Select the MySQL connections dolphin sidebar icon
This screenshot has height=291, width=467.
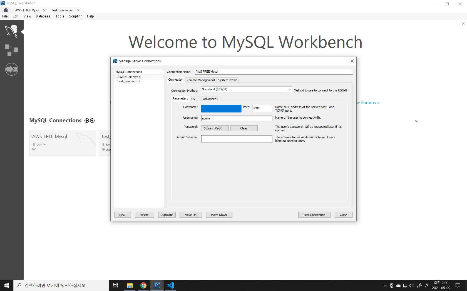[11, 31]
